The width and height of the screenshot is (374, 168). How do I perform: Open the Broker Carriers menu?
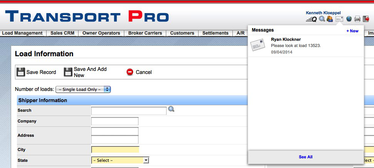pyautogui.click(x=145, y=33)
